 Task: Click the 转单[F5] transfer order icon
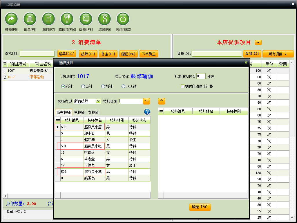[x=11, y=19]
